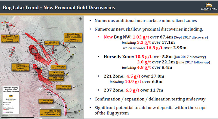Viewport: 218px width, 119px height.
Task: Click the MDE-16-237 drill result box
Action: tap(50, 113)
